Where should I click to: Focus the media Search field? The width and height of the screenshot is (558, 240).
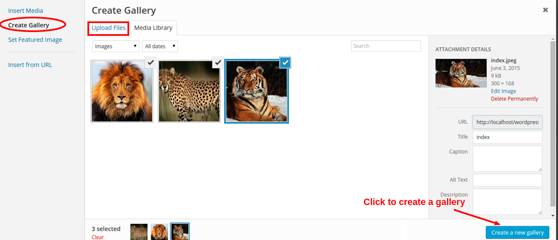pyautogui.click(x=386, y=46)
